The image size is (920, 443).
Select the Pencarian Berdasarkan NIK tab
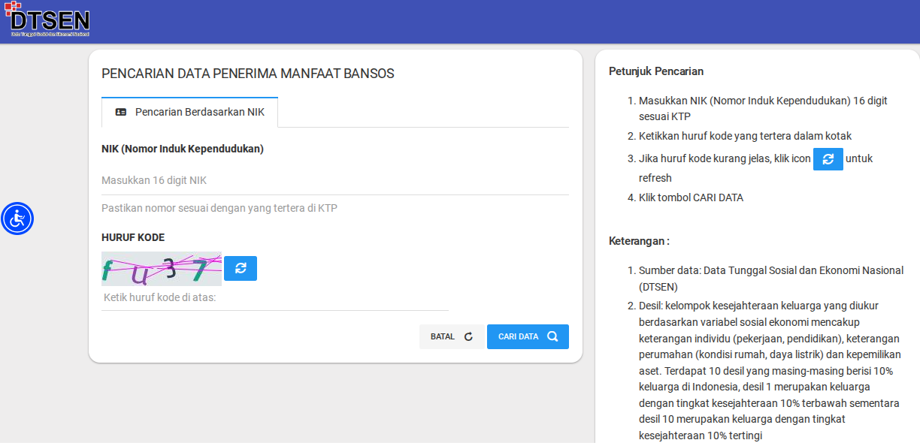[189, 112]
